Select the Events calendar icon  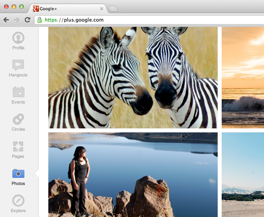coord(18,92)
